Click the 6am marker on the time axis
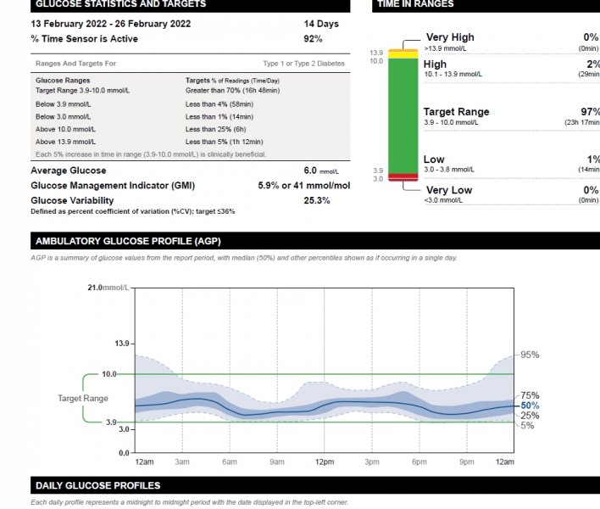Screen dimensions: 600x509 (x=229, y=461)
